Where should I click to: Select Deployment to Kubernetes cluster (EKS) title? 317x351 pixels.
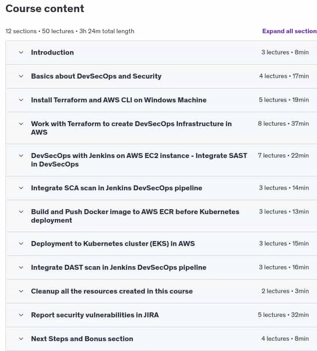pos(113,244)
